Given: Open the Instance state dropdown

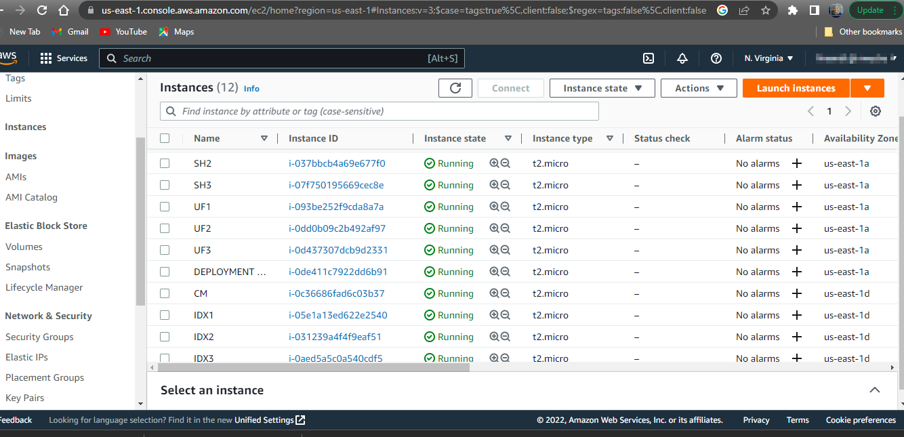Looking at the screenshot, I should click(601, 87).
